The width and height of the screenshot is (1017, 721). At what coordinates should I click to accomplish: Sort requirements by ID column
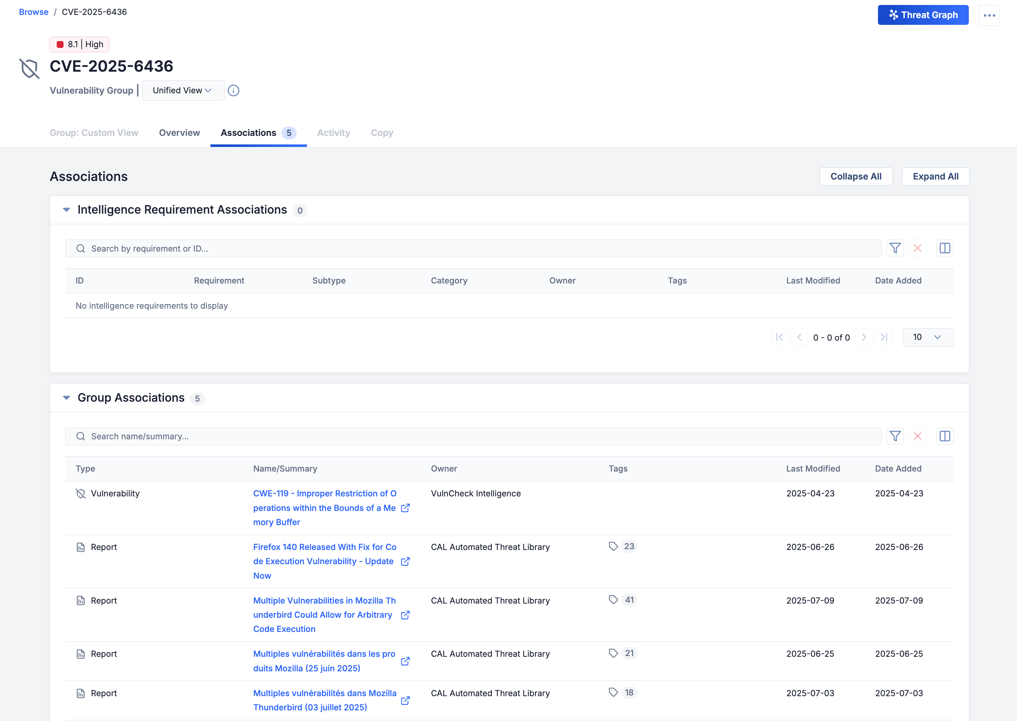79,281
